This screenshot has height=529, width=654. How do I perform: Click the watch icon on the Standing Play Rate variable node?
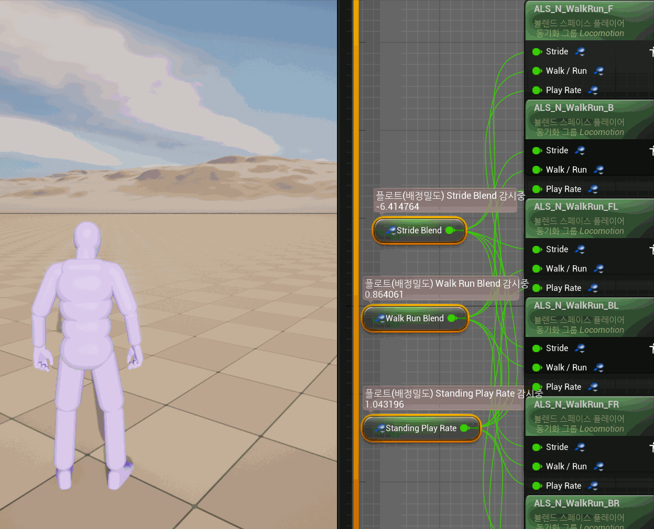380,428
